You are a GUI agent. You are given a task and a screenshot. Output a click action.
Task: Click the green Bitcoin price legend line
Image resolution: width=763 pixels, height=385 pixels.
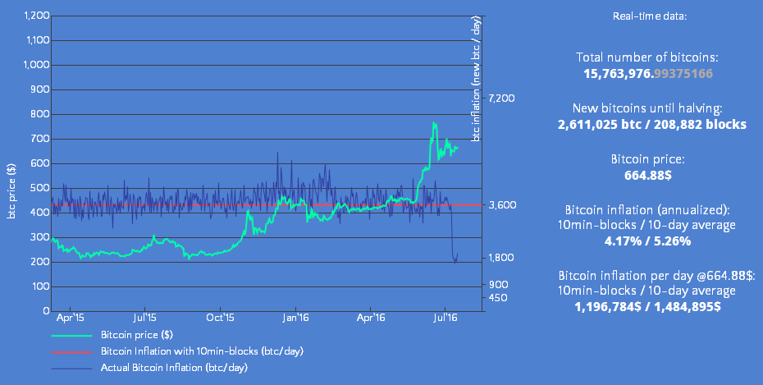coord(71,336)
